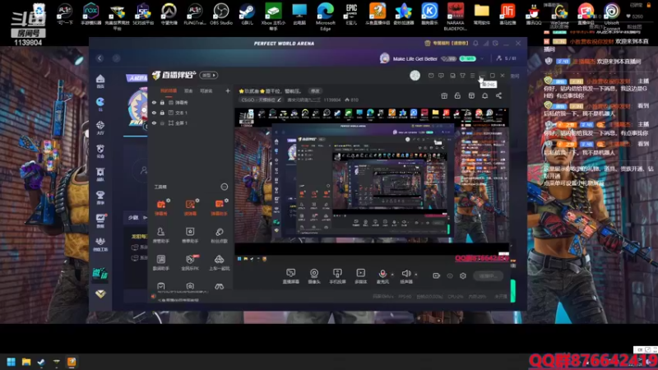Click the notification bell above the preview

tap(485, 95)
